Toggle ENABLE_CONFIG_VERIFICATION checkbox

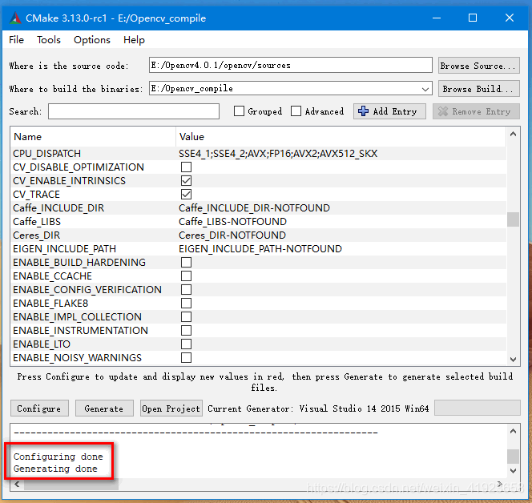coord(186,289)
